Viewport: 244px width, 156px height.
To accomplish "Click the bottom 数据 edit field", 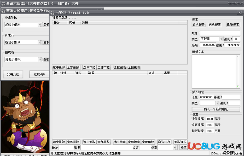I will (107, 148).
